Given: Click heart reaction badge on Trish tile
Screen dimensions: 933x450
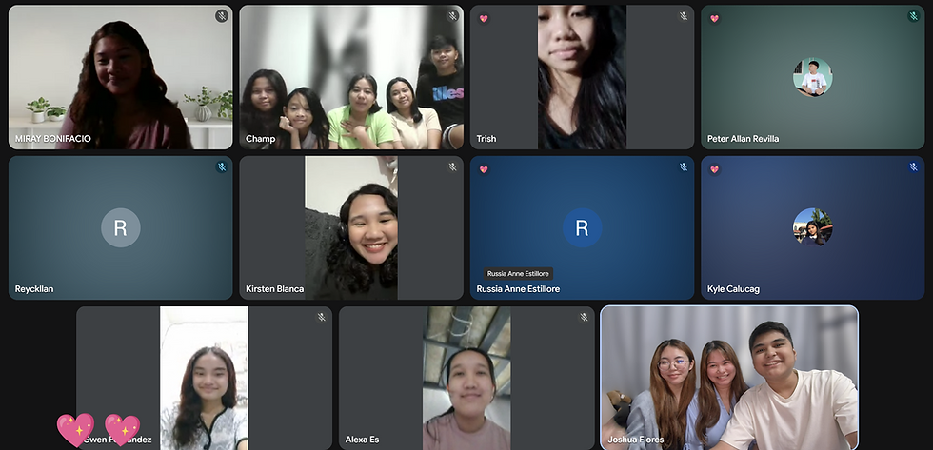Looking at the screenshot, I should [x=484, y=18].
